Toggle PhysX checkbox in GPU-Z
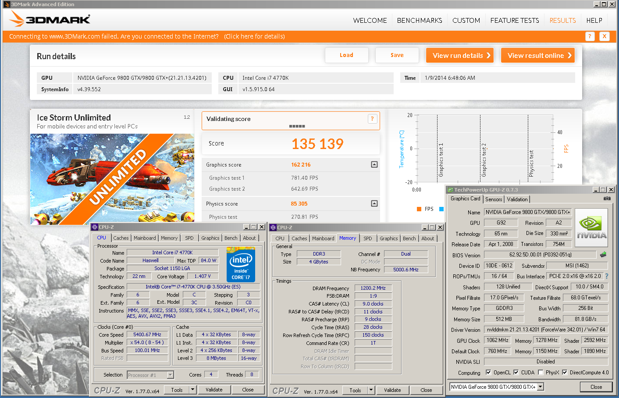Image resolution: width=619 pixels, height=398 pixels. tap(541, 373)
